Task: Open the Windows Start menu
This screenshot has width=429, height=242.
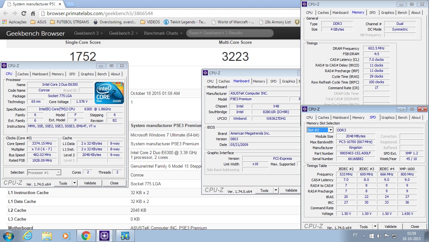Action: 8,236
